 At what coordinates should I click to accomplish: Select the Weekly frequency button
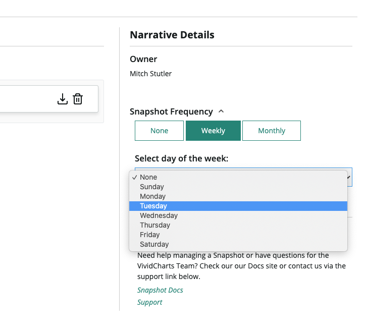pos(213,131)
